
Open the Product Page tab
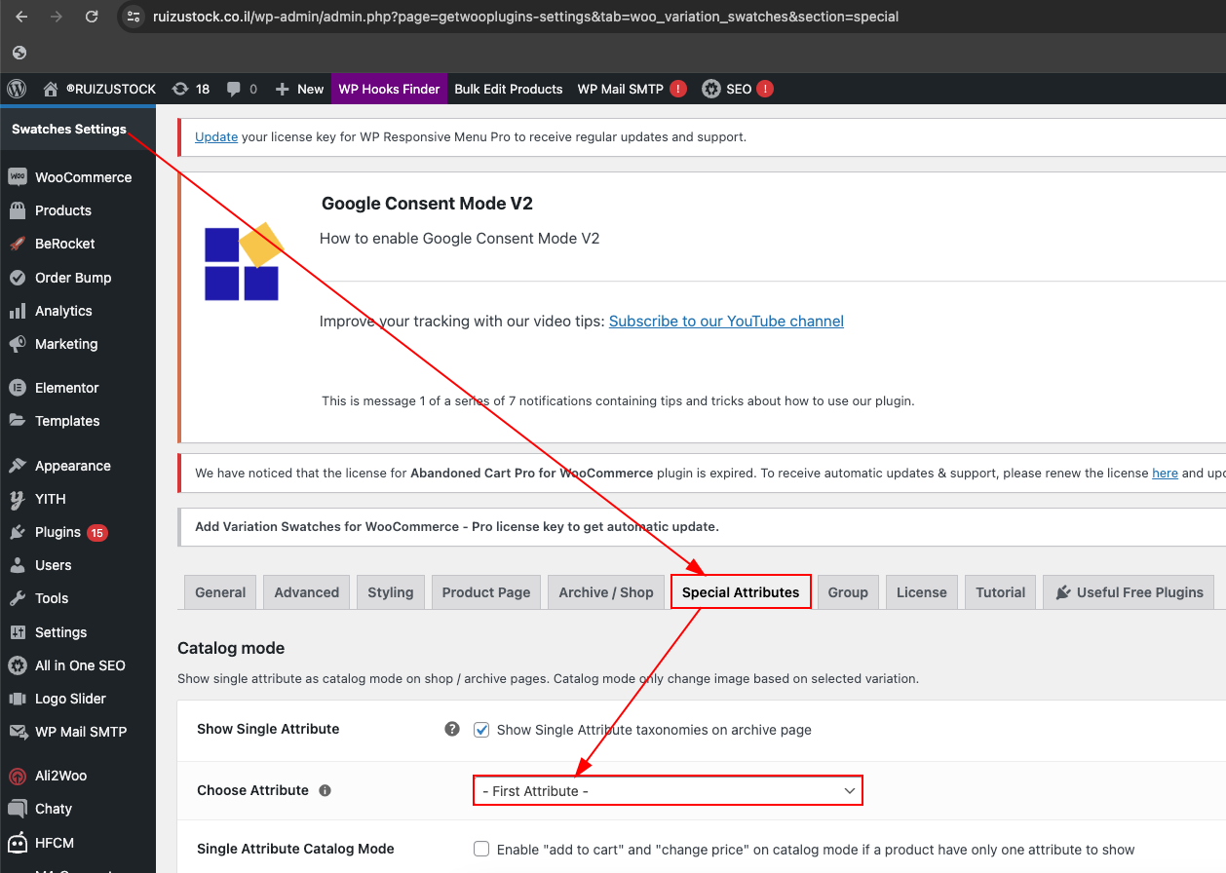pos(486,592)
